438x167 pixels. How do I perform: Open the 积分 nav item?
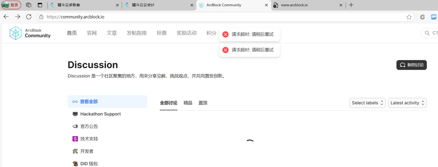tap(211, 33)
